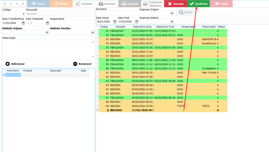Open the Data Inicial calendar picker
269x152 pixels.
tap(115, 22)
